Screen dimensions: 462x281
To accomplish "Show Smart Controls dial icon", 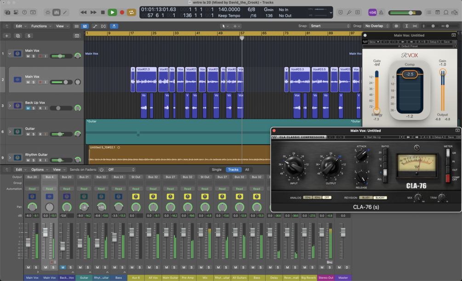I will pos(47,12).
